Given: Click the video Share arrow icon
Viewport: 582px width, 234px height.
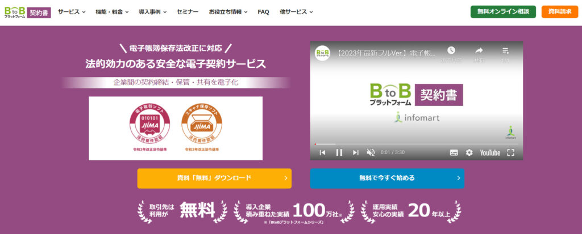Looking at the screenshot, I should click(x=479, y=50).
